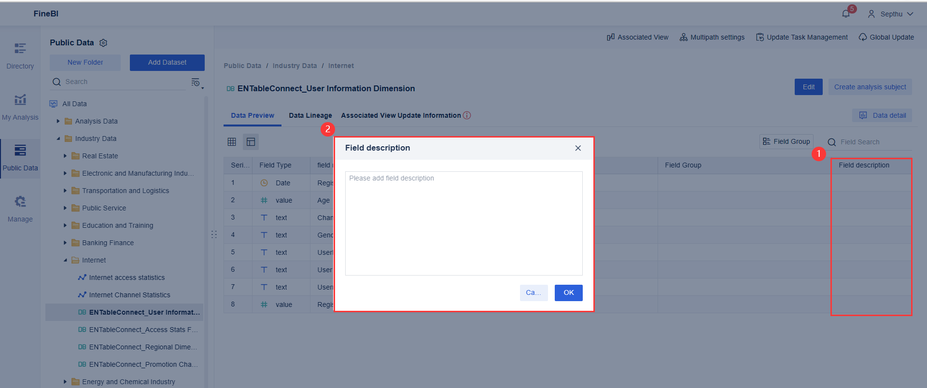Open Data detail
927x388 pixels.
882,115
